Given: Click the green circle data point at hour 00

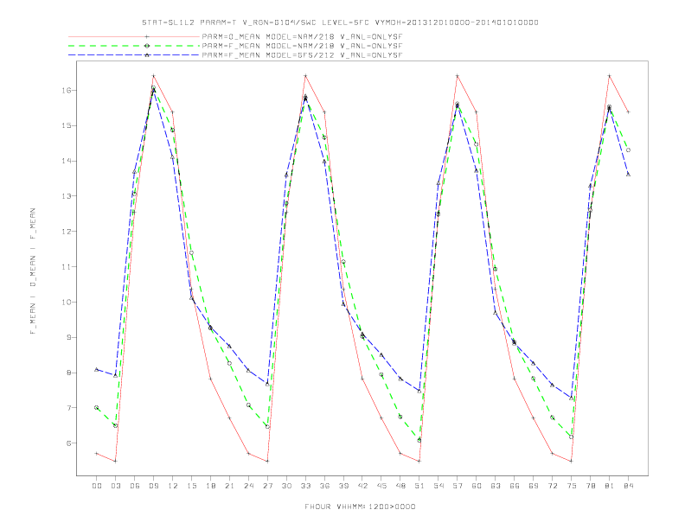Looking at the screenshot, I should [x=97, y=408].
